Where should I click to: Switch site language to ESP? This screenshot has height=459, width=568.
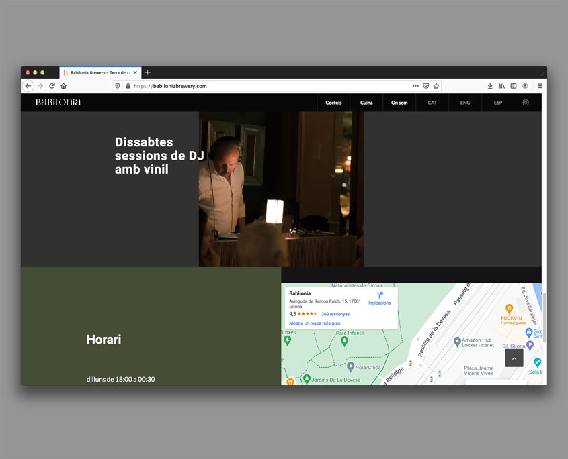(x=498, y=103)
